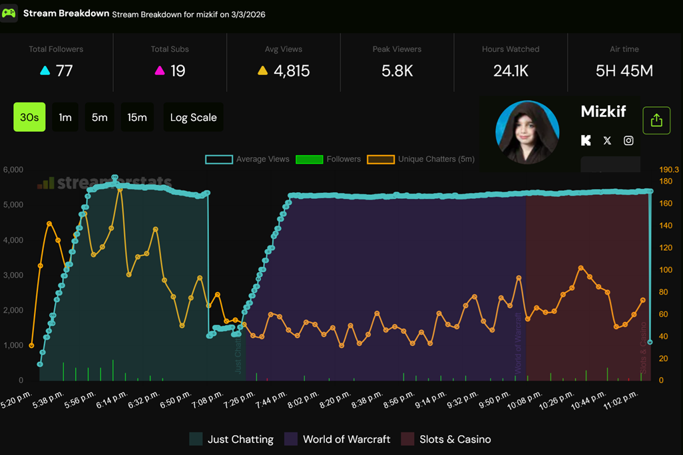Switch to 1m interval
Screen dimensions: 683x455
coord(65,117)
